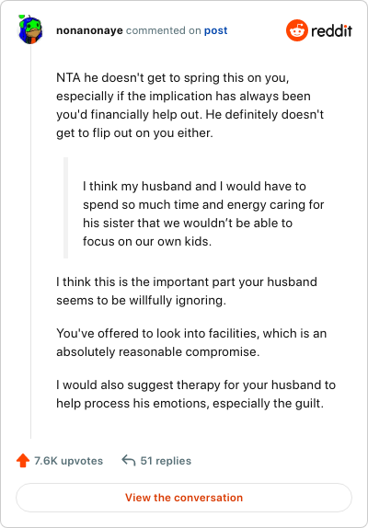Click the 'View the conversation' button
Image resolution: width=368 pixels, height=528 pixels.
coord(184,498)
